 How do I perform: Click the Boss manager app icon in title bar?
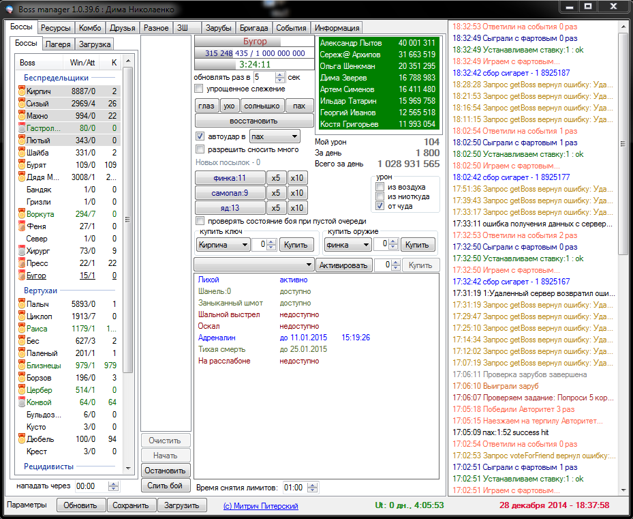tap(10, 8)
